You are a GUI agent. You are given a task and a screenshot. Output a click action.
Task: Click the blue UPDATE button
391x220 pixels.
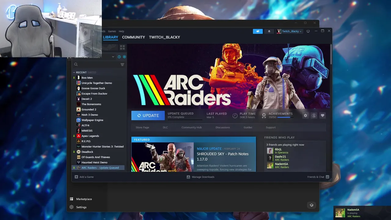click(x=148, y=116)
